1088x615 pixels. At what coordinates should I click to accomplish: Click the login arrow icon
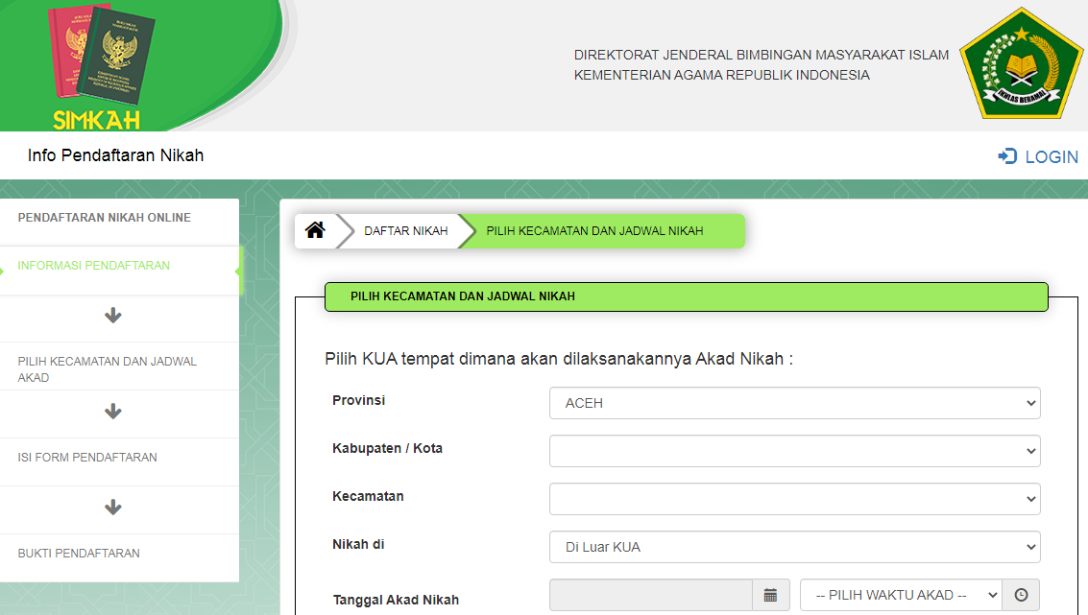1006,156
